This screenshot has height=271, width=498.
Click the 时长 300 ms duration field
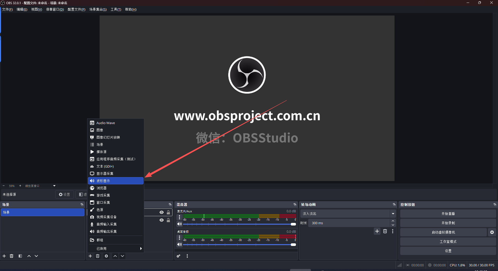pos(349,223)
